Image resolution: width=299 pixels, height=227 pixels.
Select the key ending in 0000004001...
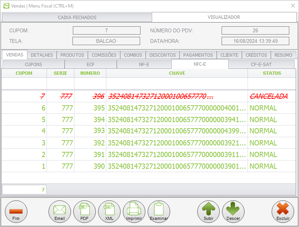click(177, 108)
